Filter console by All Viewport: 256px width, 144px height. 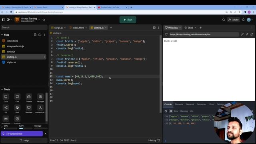(x=171, y=111)
